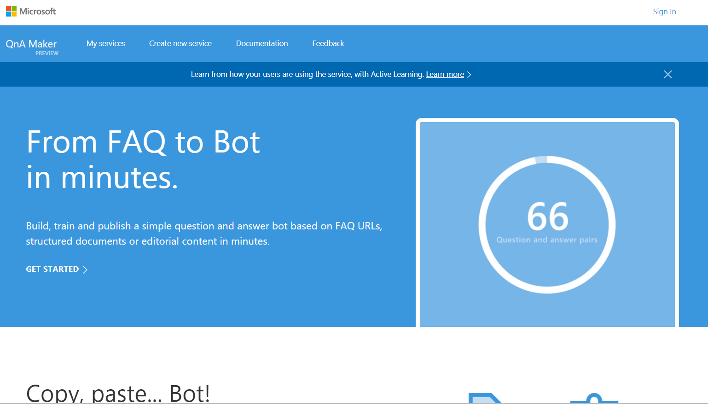Dismiss the Active Learning banner
The height and width of the screenshot is (404, 708).
(668, 74)
